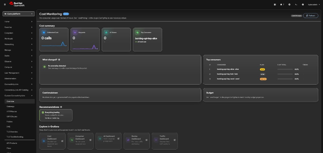The width and height of the screenshot is (323, 153).
Task: Click the No anomalies detected check icon
Action: coord(44,67)
